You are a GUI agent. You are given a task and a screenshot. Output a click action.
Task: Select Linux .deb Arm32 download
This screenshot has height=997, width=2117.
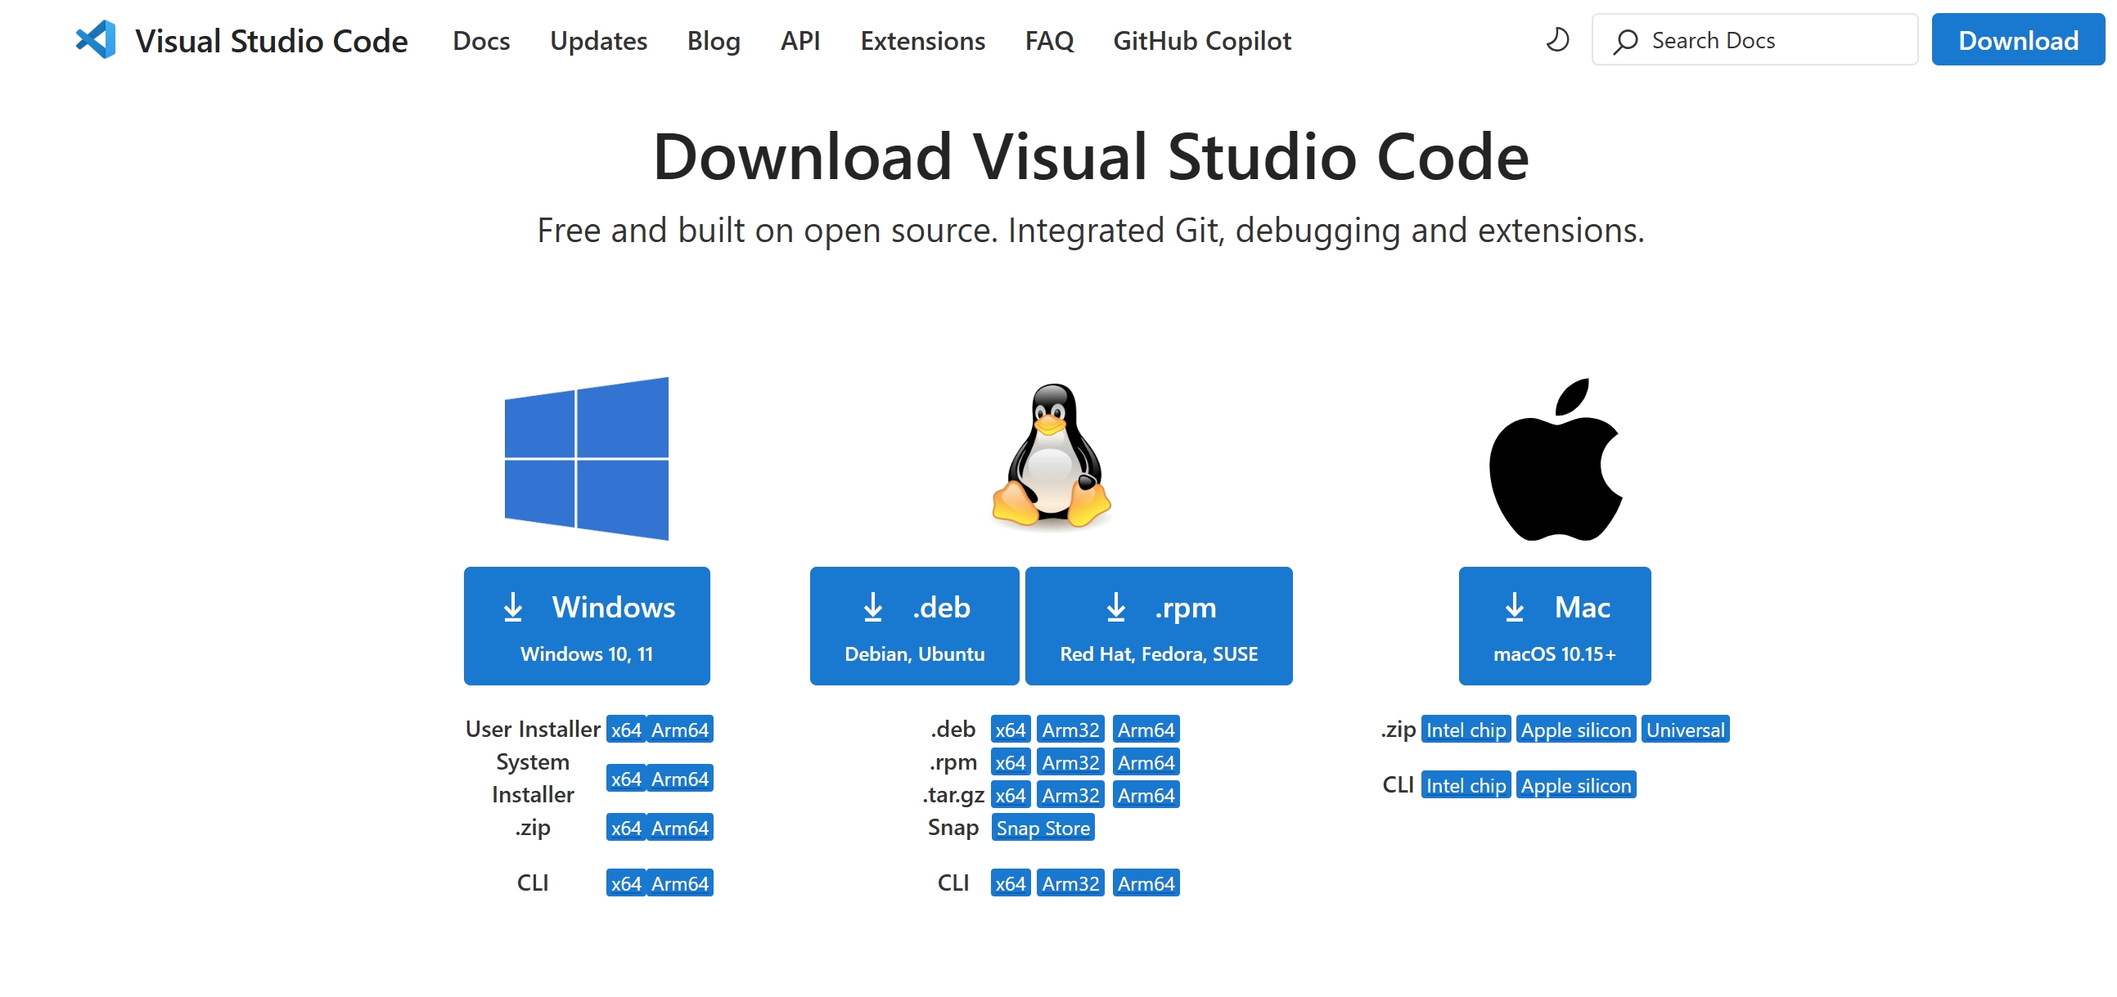click(1070, 730)
